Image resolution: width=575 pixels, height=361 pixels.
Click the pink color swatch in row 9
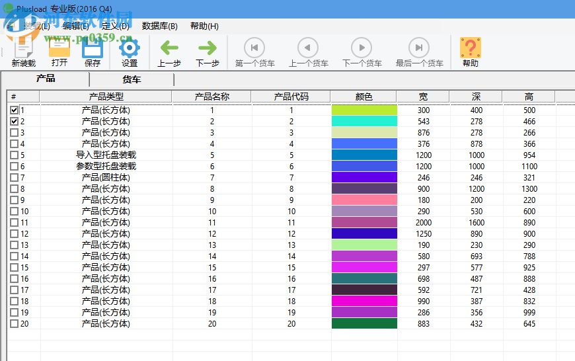(364, 200)
